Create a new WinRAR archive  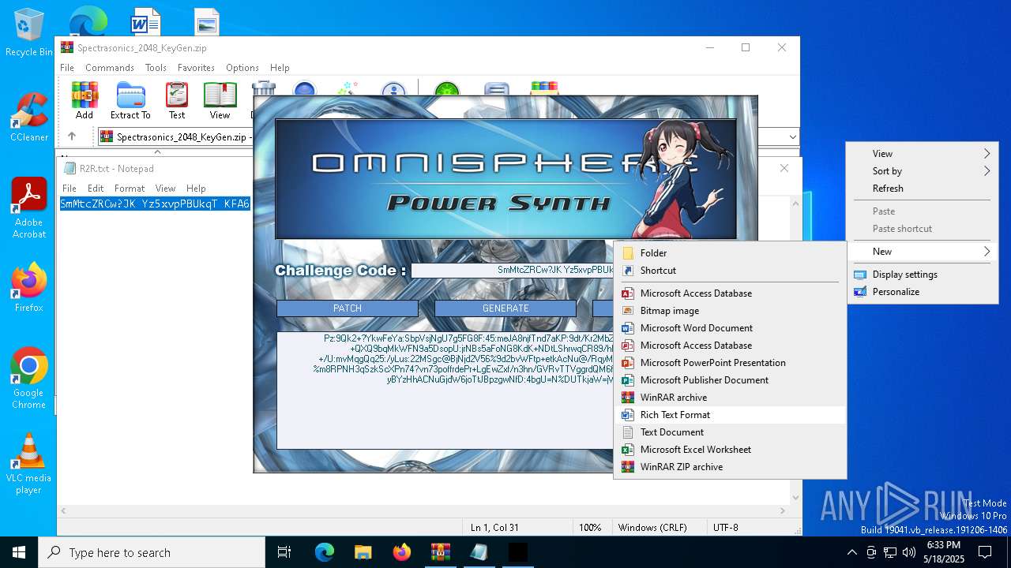730,398
